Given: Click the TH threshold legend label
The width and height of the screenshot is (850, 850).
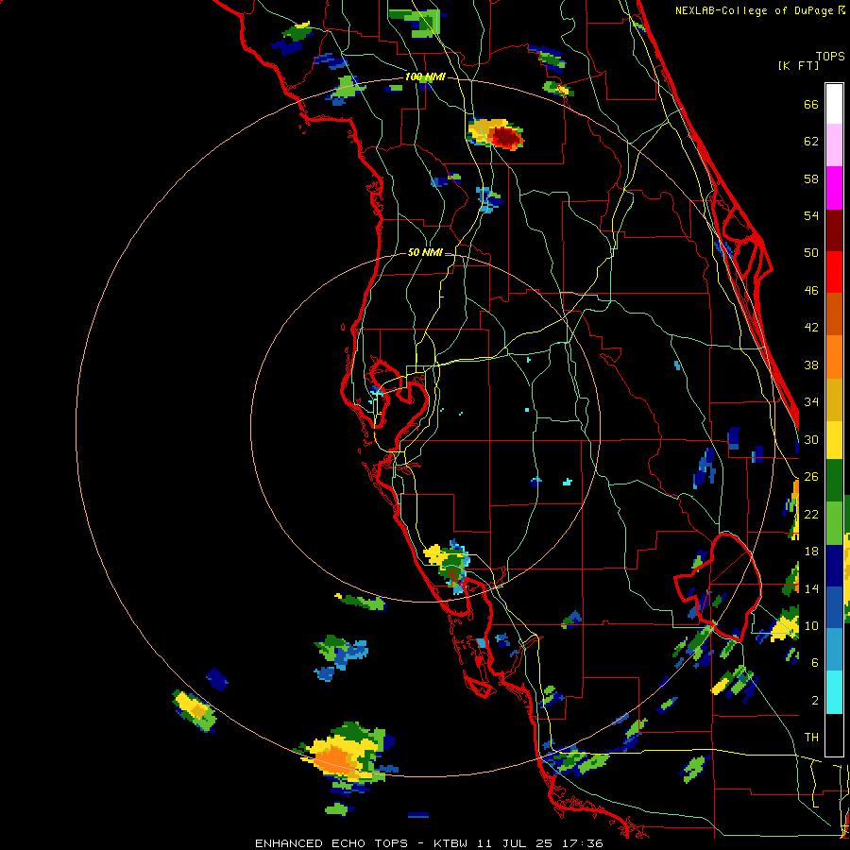Looking at the screenshot, I should [x=811, y=738].
